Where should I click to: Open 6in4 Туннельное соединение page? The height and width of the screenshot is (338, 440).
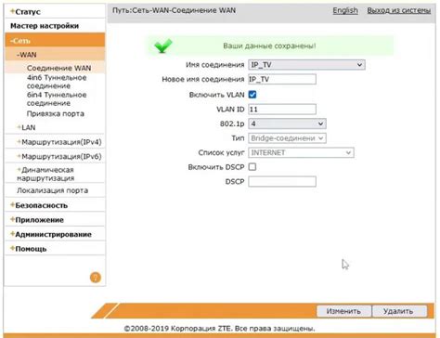click(x=57, y=99)
